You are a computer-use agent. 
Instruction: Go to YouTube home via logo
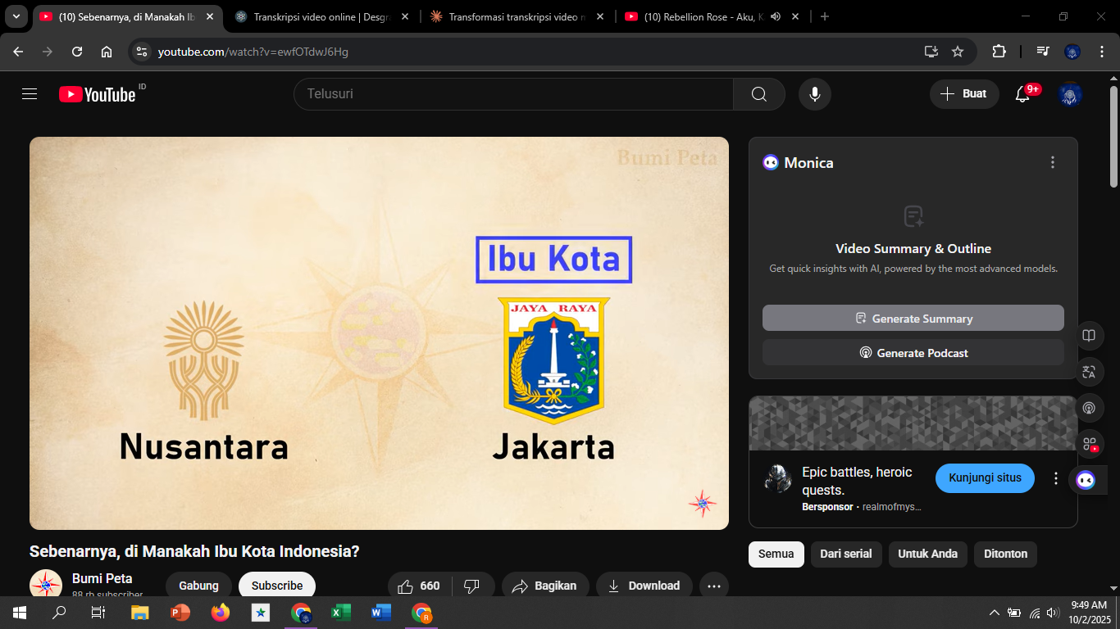97,94
